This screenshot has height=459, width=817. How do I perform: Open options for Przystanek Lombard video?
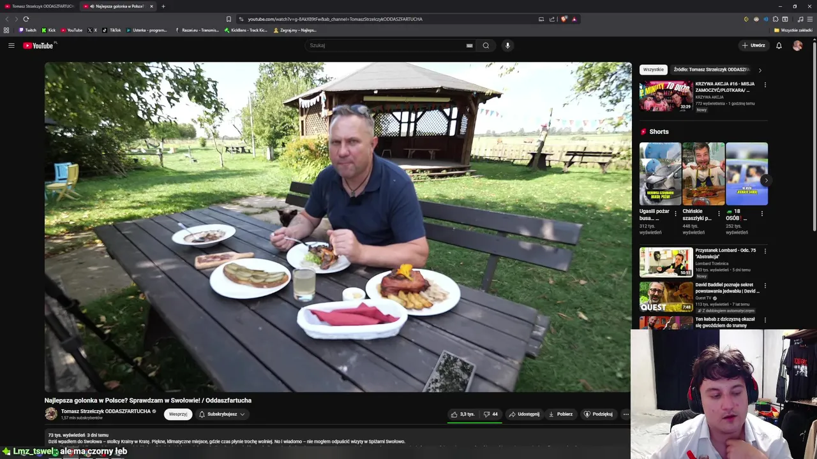(765, 251)
